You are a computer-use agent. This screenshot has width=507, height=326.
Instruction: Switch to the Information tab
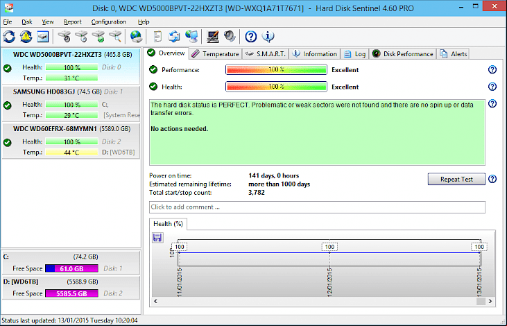coord(315,54)
